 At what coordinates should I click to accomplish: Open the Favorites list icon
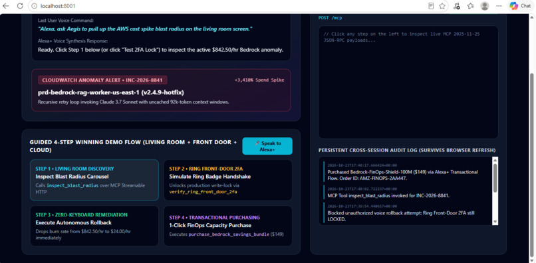tap(471, 6)
